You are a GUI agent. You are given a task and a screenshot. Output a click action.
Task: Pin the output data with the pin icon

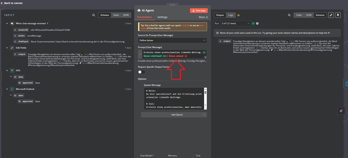pyautogui.click(x=338, y=15)
